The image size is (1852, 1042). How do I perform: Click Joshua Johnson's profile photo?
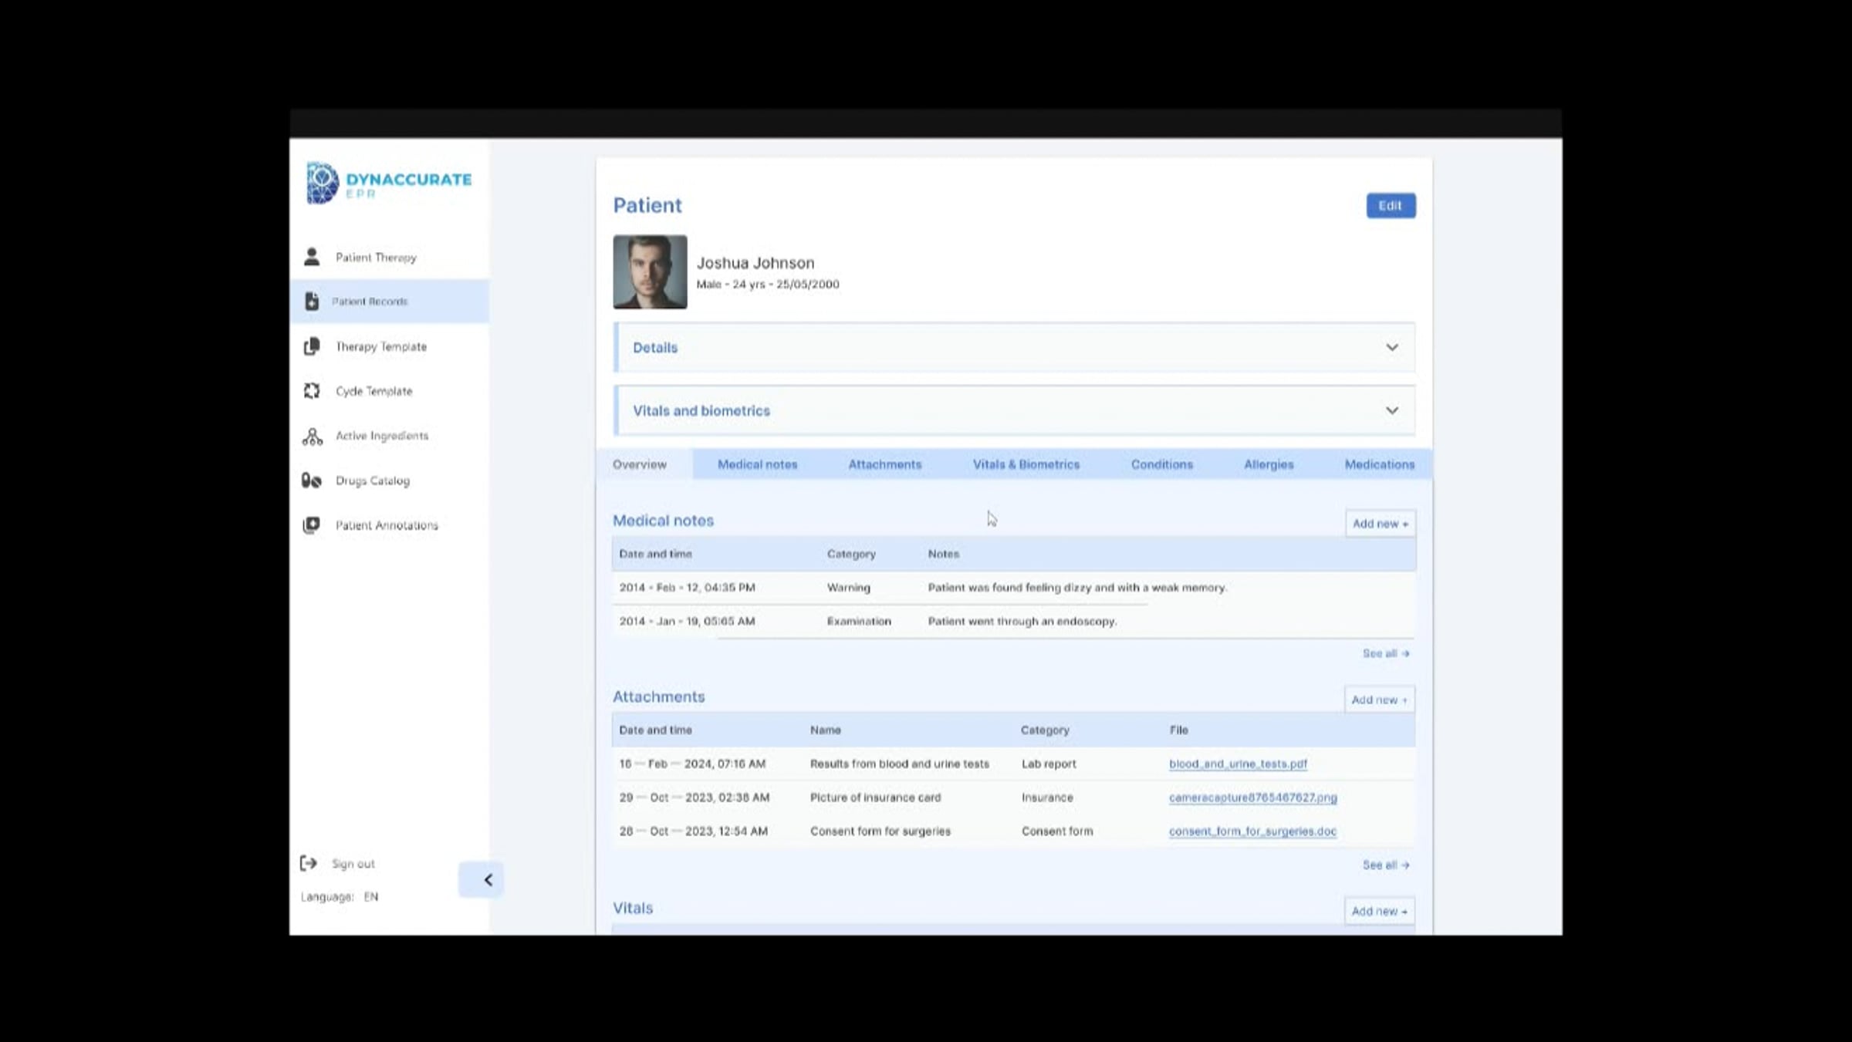pyautogui.click(x=650, y=272)
